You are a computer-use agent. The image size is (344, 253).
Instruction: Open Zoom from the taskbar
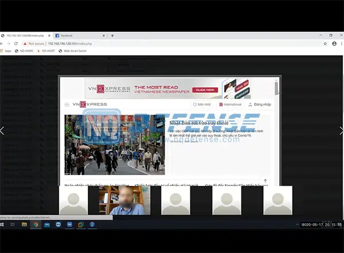coord(69,224)
